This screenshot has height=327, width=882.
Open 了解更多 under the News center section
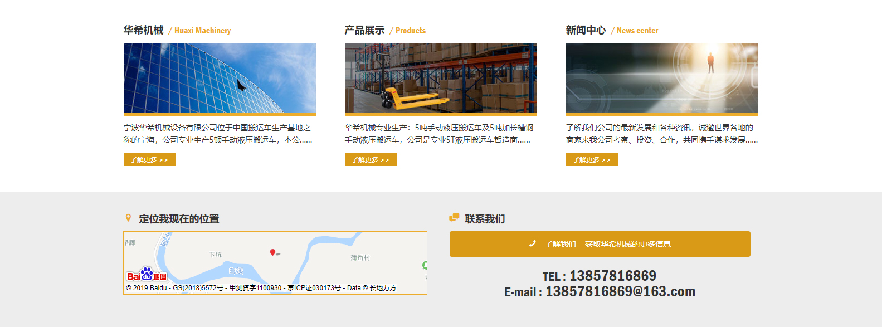click(592, 160)
